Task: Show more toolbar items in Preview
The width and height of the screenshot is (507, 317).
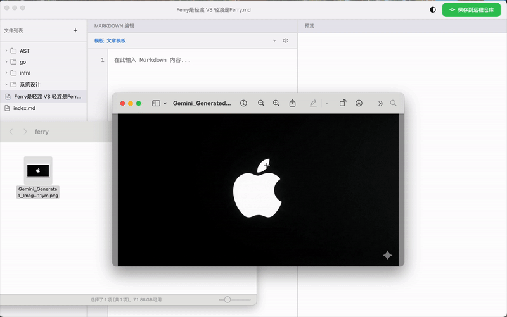Action: 381,103
